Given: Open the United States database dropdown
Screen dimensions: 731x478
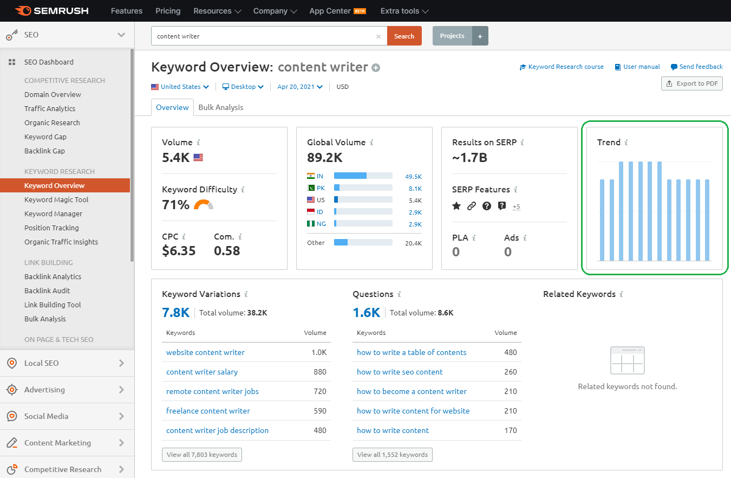Looking at the screenshot, I should 180,87.
